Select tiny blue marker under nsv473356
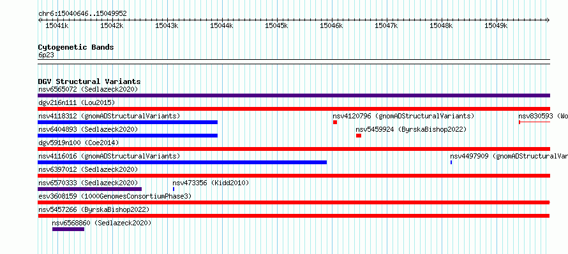This screenshot has height=254, width=568. pos(174,189)
